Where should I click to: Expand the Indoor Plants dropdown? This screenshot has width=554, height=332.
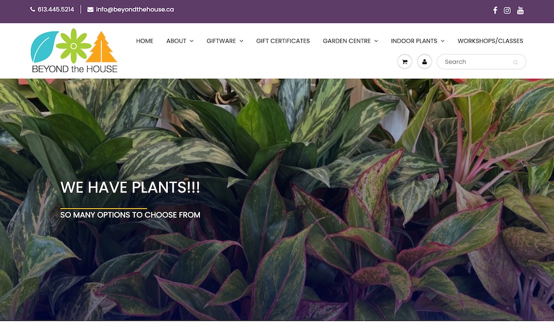tap(418, 41)
